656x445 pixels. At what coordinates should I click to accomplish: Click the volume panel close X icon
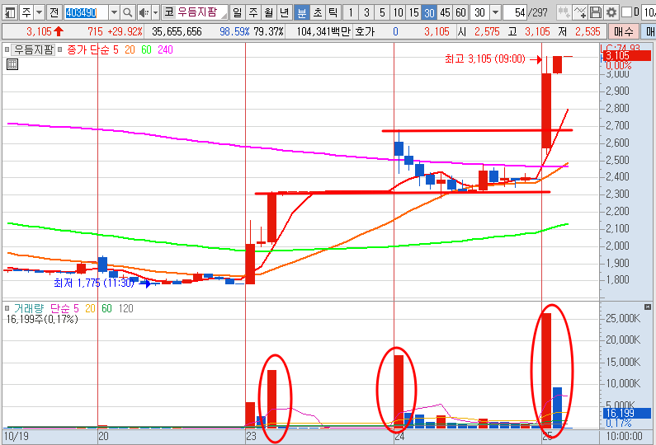coord(648,307)
